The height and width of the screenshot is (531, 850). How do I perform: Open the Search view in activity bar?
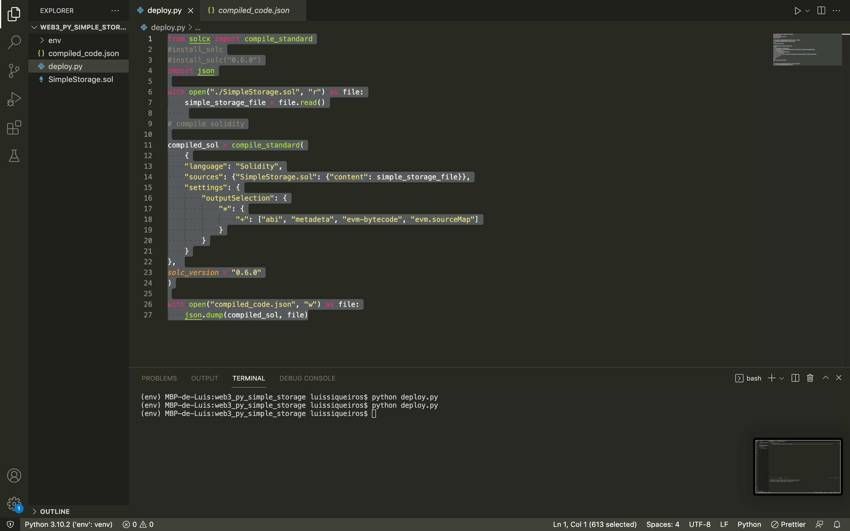click(14, 42)
